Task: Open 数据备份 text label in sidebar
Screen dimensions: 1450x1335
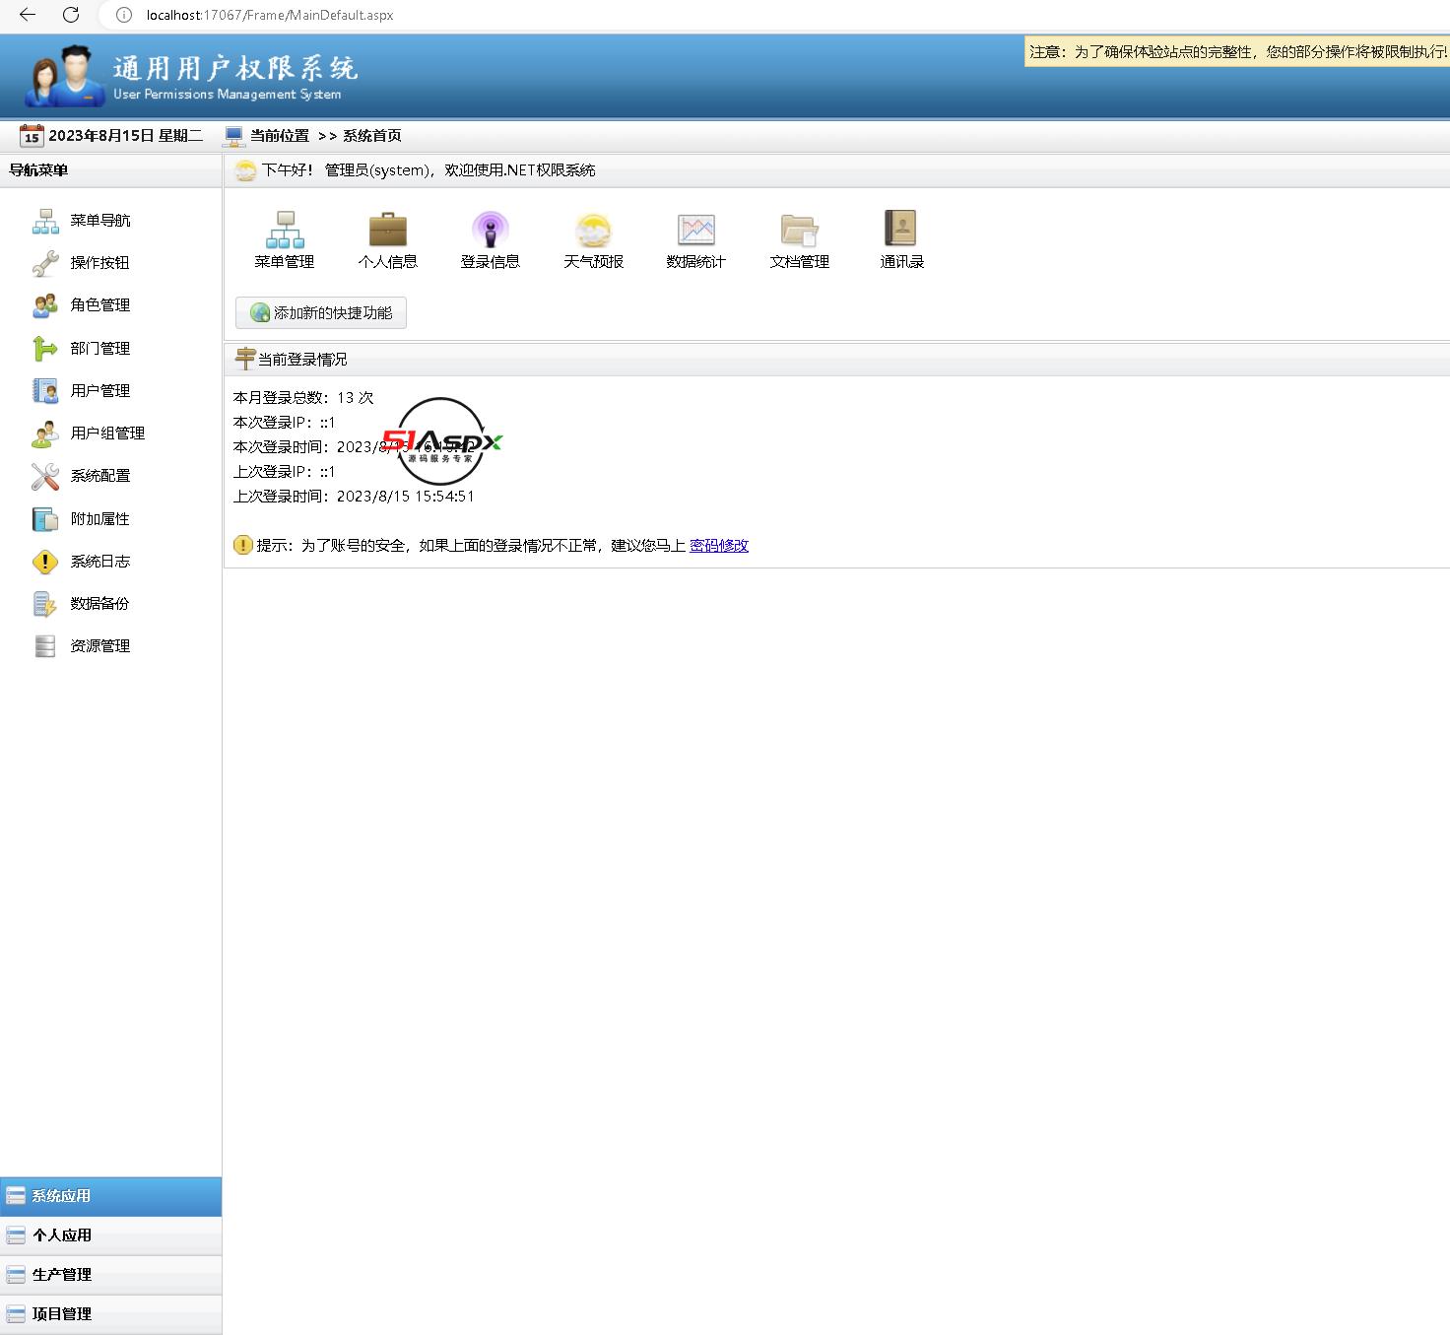Action: pos(100,604)
